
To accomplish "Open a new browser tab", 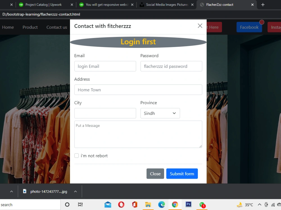I will [263, 5].
